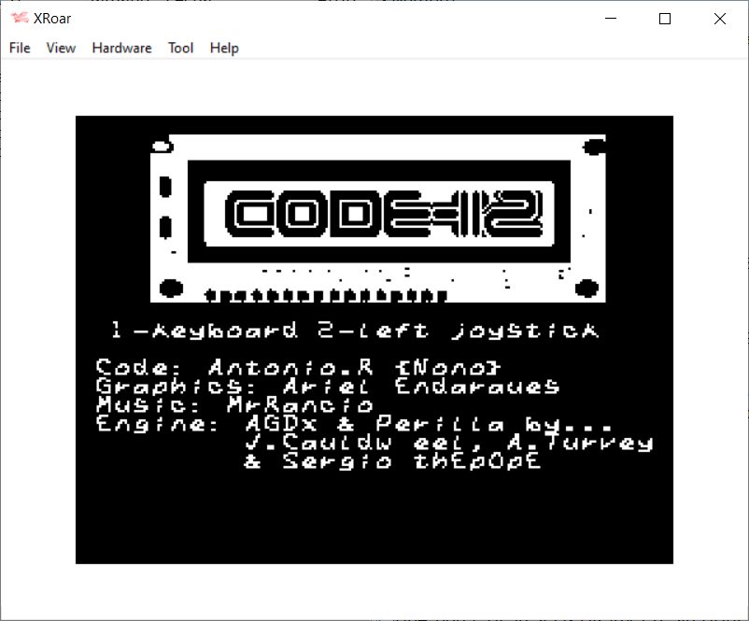Close the XRoar window

click(719, 19)
